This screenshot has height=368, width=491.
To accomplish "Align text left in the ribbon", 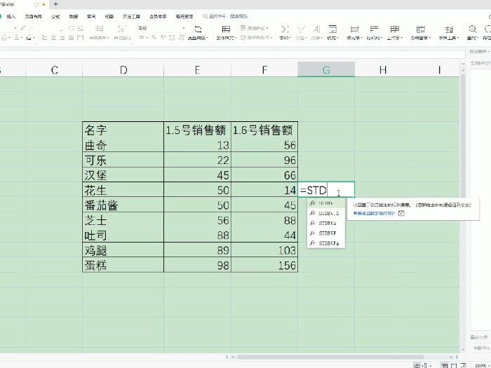I will (44, 38).
